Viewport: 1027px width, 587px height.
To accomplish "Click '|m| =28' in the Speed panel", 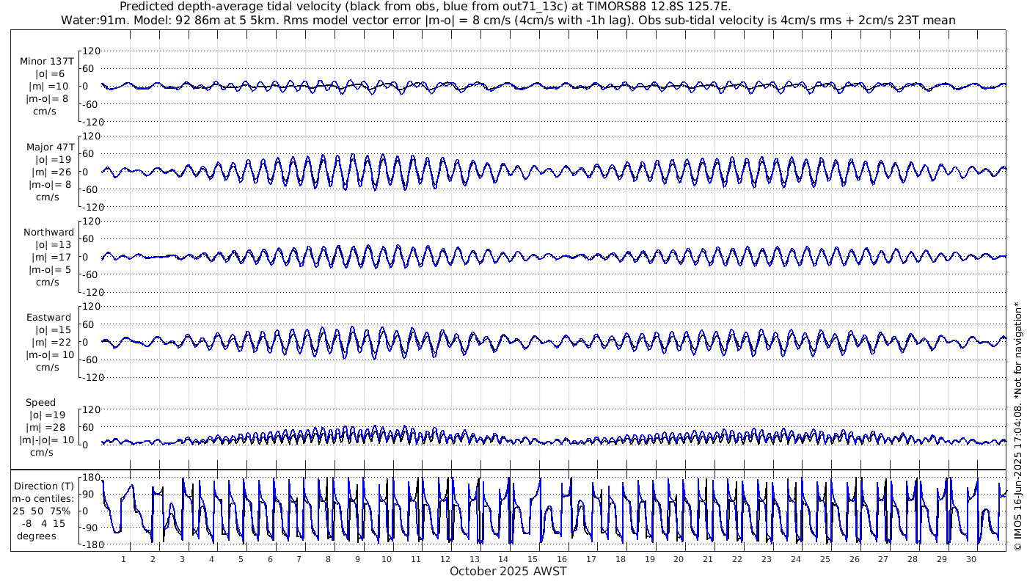I will click(x=51, y=428).
